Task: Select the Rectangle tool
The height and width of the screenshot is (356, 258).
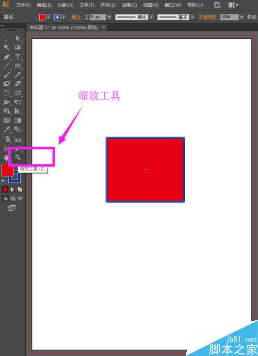Action: (x=18, y=66)
